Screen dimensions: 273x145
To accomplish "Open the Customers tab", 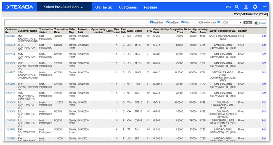I will coord(128,7).
